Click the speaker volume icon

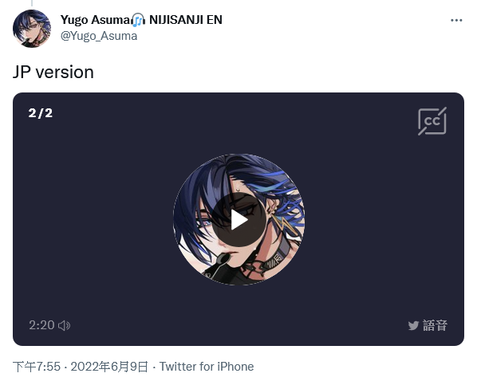pyautogui.click(x=64, y=325)
